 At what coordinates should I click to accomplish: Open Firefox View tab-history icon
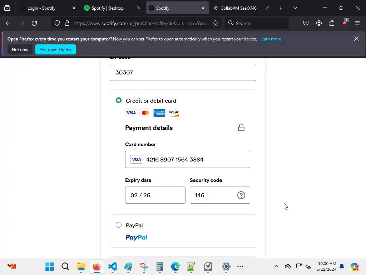[x=7, y=8]
